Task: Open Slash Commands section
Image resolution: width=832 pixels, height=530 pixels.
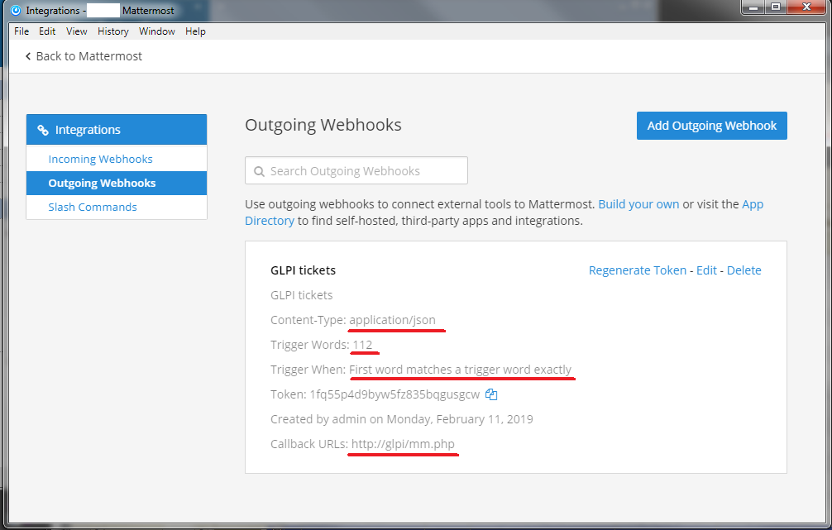Action: point(93,207)
